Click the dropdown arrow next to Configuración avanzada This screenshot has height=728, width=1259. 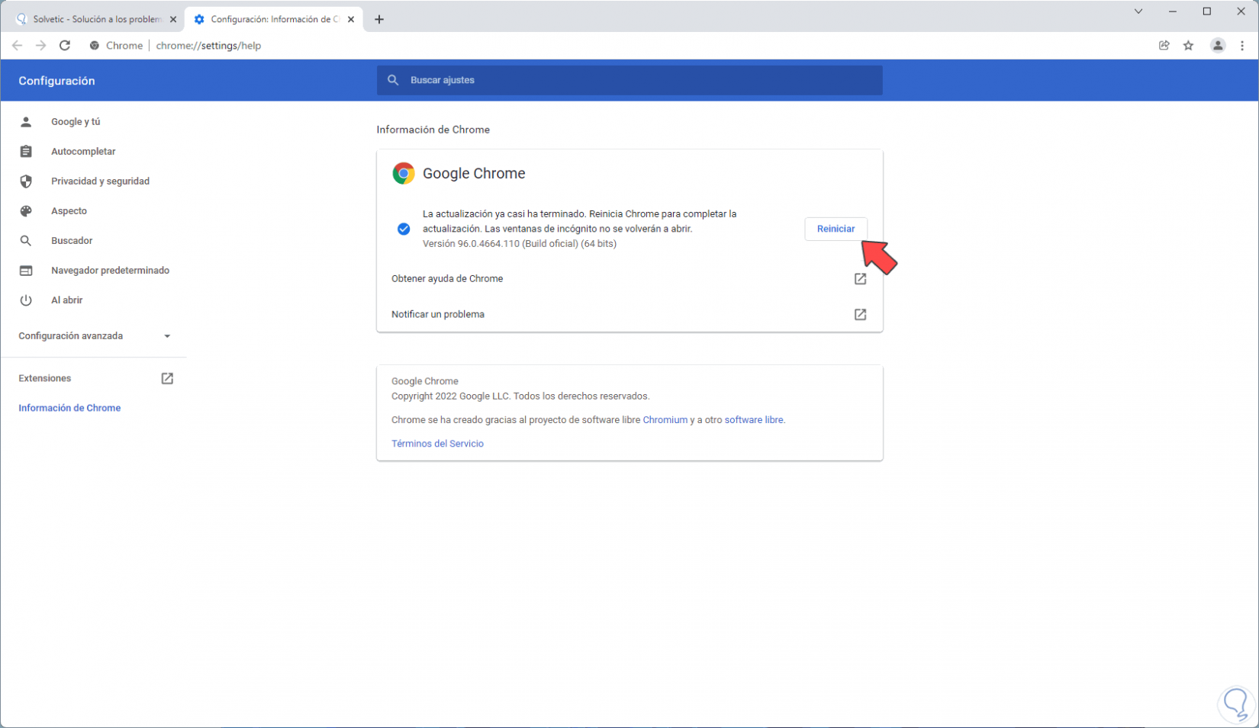[x=167, y=336]
